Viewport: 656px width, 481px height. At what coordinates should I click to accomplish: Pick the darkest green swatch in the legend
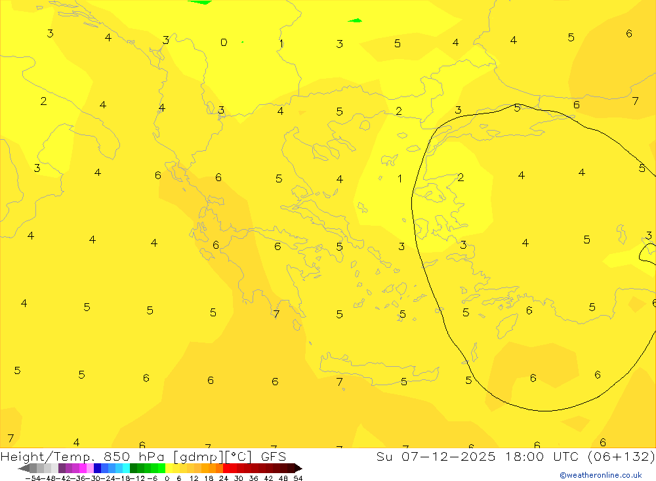[x=133, y=468]
